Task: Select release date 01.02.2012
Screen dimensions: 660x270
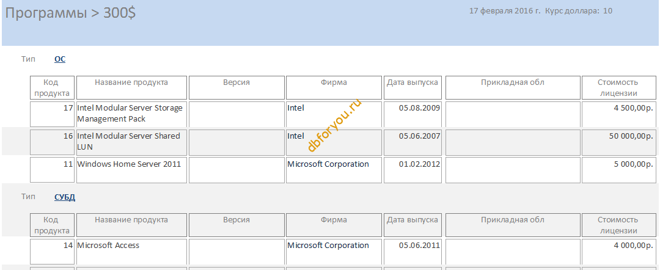Action: pos(413,170)
